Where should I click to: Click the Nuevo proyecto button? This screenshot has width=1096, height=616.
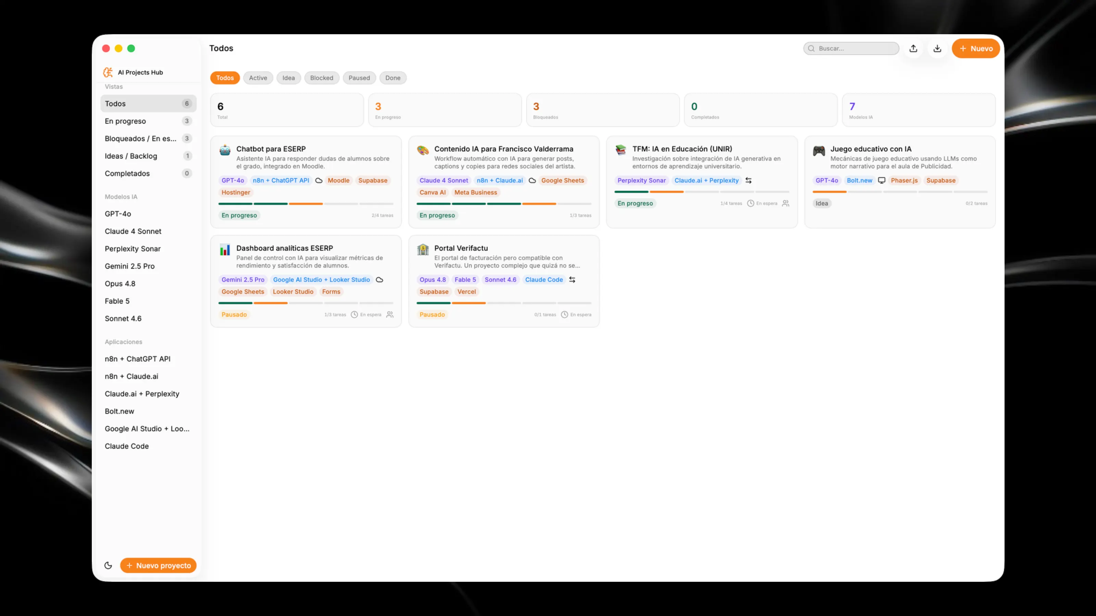(158, 565)
